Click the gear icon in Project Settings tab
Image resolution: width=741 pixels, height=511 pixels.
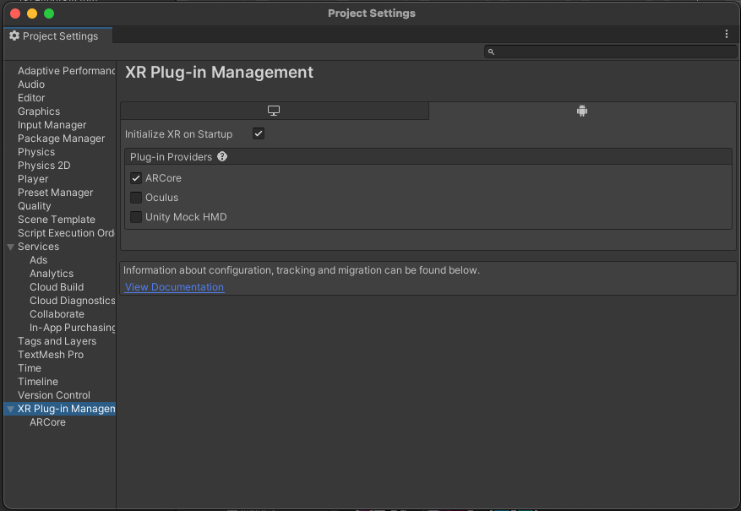14,35
